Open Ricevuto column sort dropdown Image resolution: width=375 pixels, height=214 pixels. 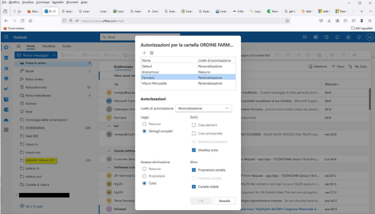(332, 84)
